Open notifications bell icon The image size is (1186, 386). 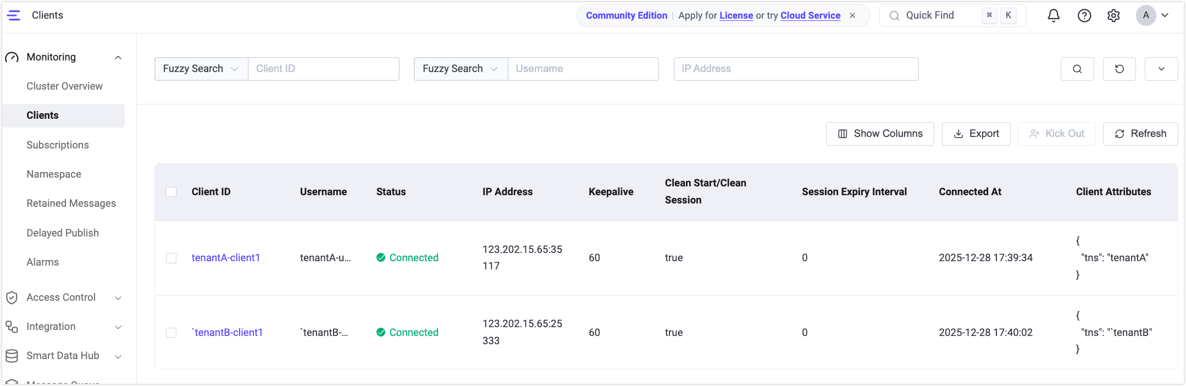(1054, 15)
